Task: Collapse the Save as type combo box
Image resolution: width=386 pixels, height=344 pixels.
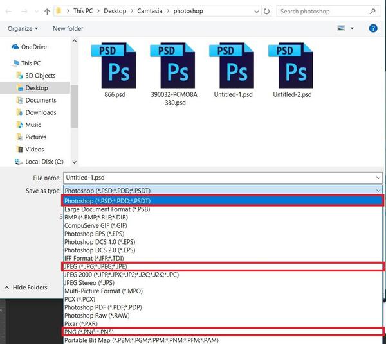Action: click(378, 191)
